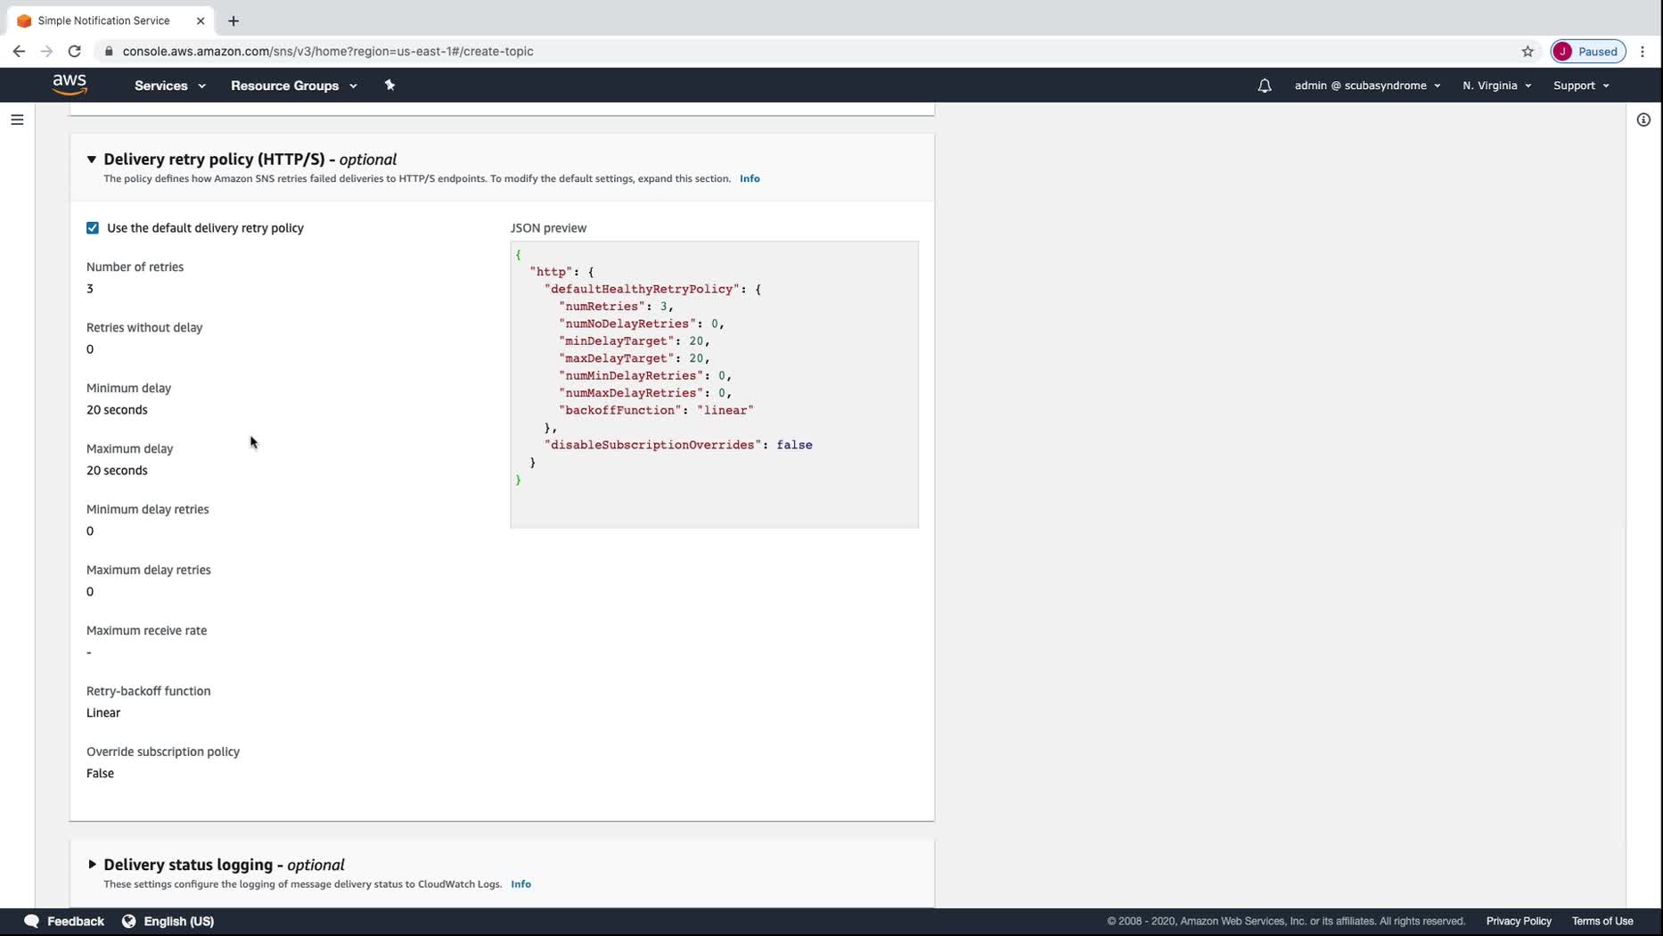Select the Simple Notification Service browser tab
This screenshot has height=936, width=1663.
(x=111, y=21)
